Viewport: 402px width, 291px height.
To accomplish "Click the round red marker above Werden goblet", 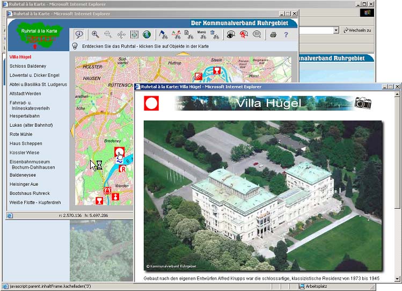I will pos(107,191).
